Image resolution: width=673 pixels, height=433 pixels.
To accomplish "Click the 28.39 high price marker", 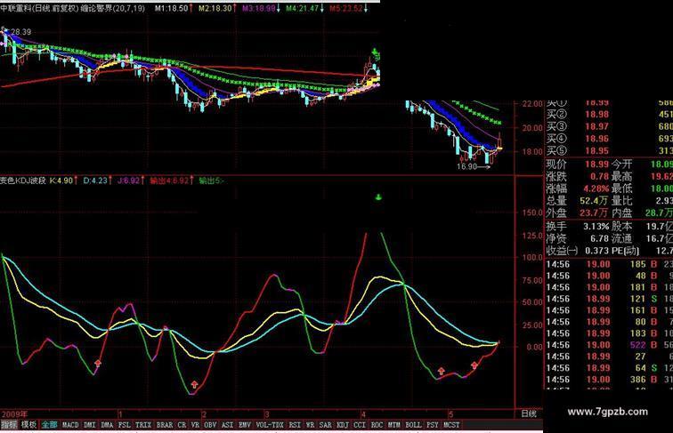I will click(21, 32).
